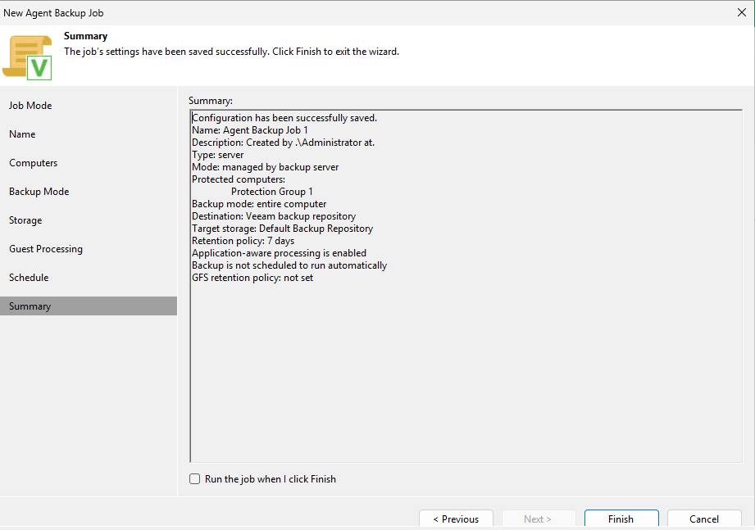Click the wizard title 'New Agent Backup Job'
Image resolution: width=755 pixels, height=530 pixels.
tap(53, 13)
